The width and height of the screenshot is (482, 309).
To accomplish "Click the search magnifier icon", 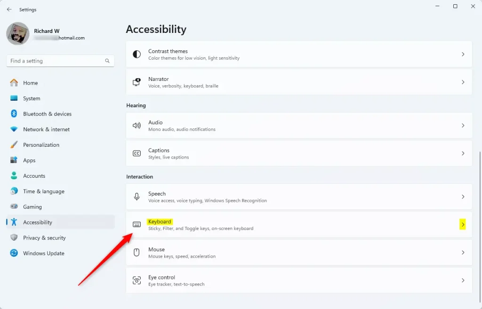I will coord(107,61).
